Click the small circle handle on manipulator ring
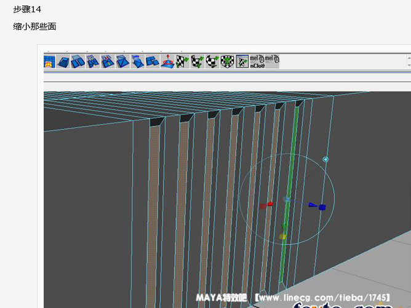The width and height of the screenshot is (411, 308). pyautogui.click(x=325, y=159)
